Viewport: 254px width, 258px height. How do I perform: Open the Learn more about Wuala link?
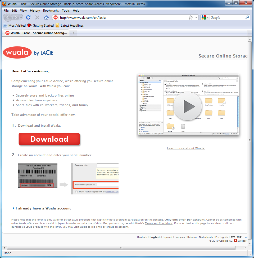(186, 148)
